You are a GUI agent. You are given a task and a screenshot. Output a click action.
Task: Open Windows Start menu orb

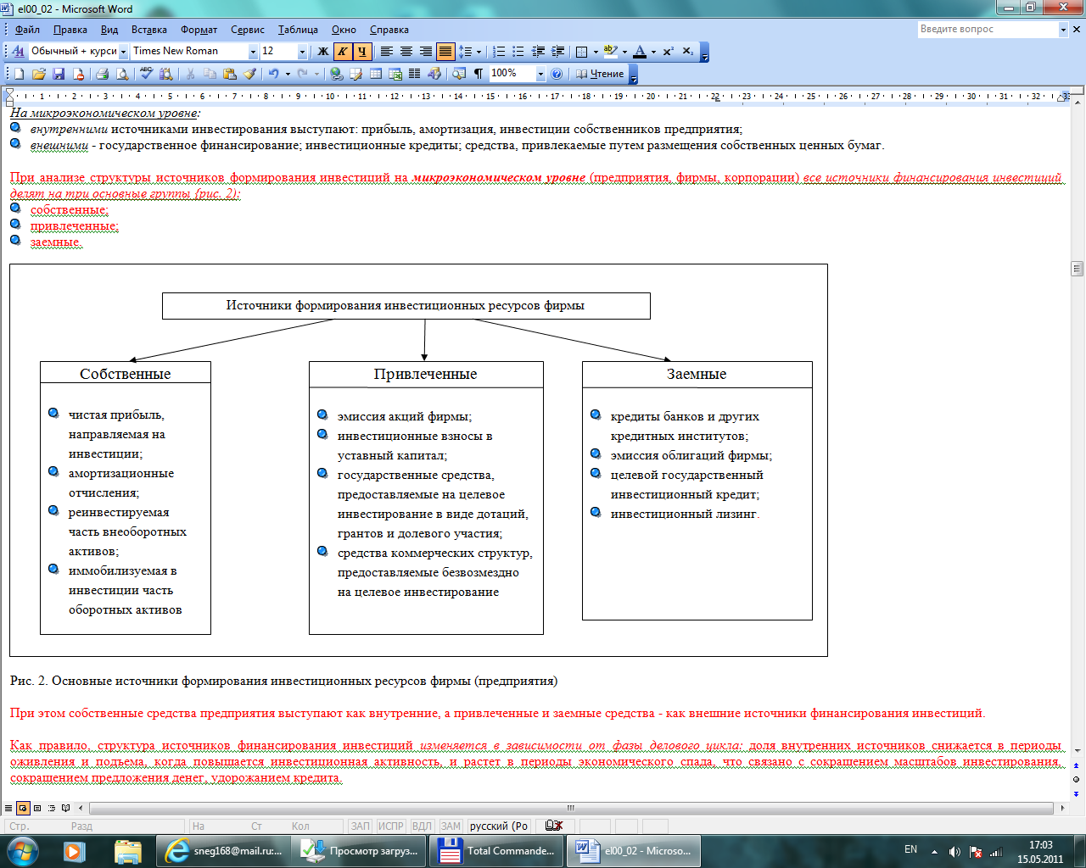point(22,850)
